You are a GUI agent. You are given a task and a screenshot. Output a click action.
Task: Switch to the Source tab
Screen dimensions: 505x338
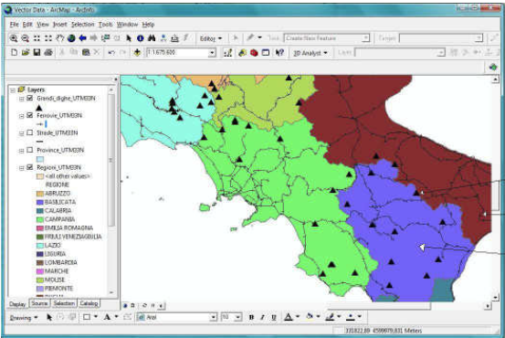coord(39,303)
